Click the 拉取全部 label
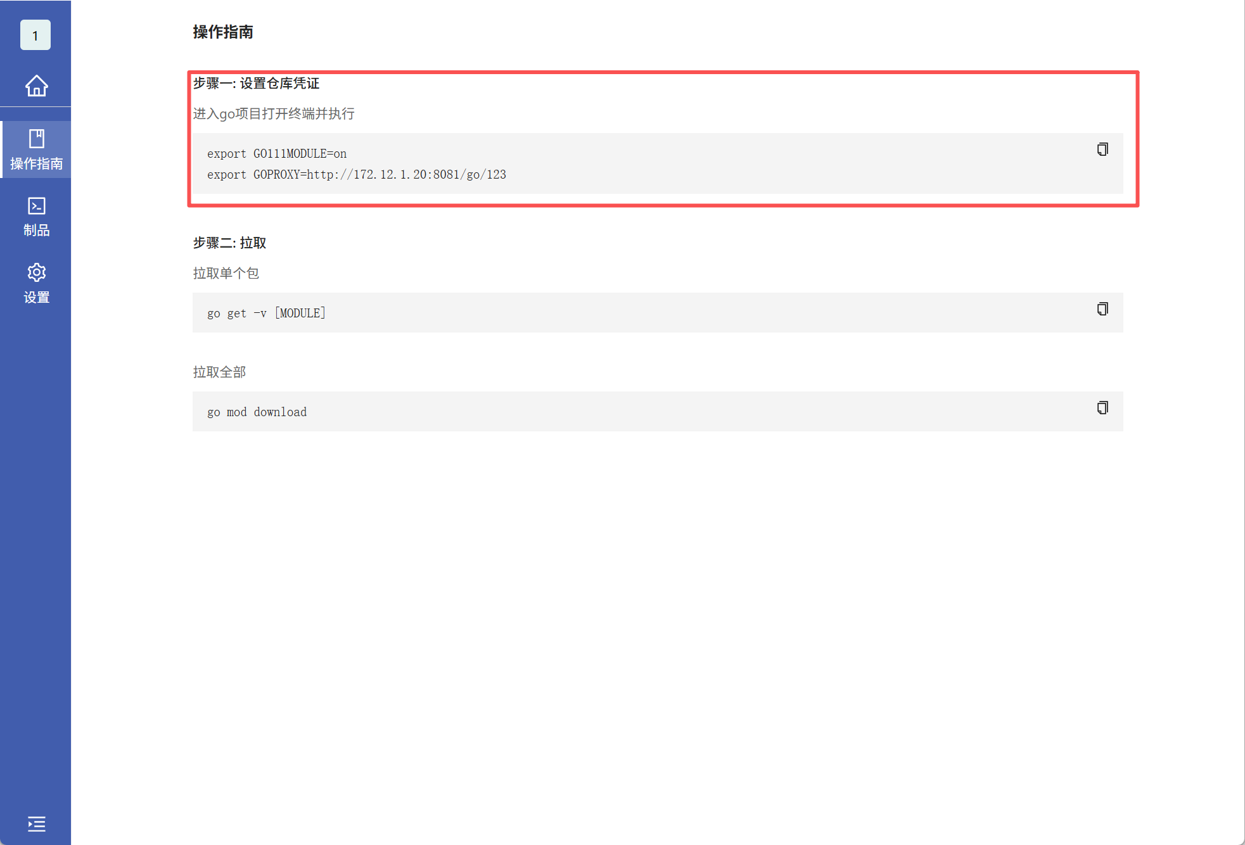Image resolution: width=1245 pixels, height=845 pixels. (219, 372)
